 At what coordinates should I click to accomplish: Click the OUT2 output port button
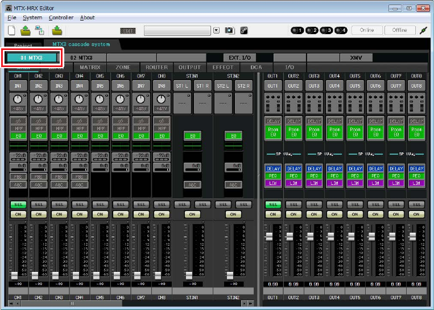tap(294, 86)
